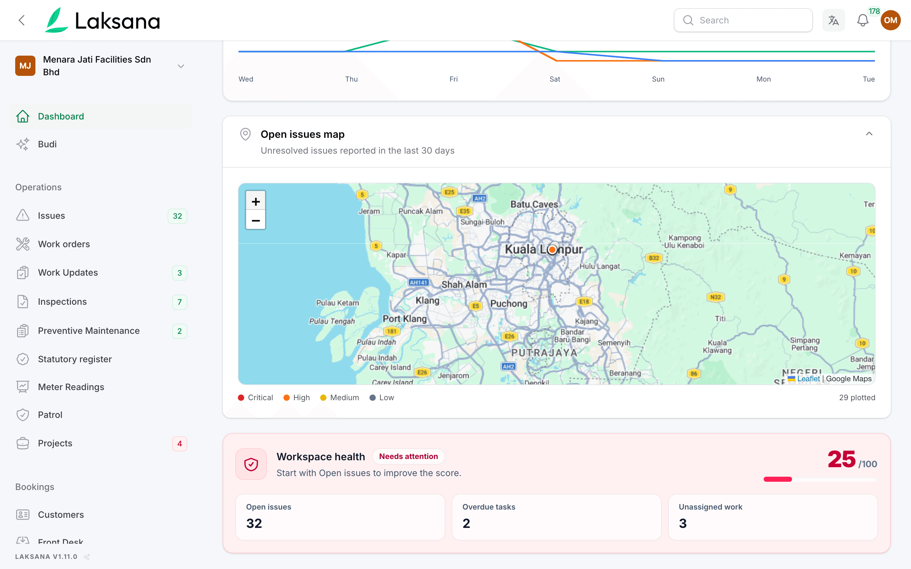Click the Preventive Maintenance clipboard icon
The height and width of the screenshot is (569, 911).
tap(22, 331)
